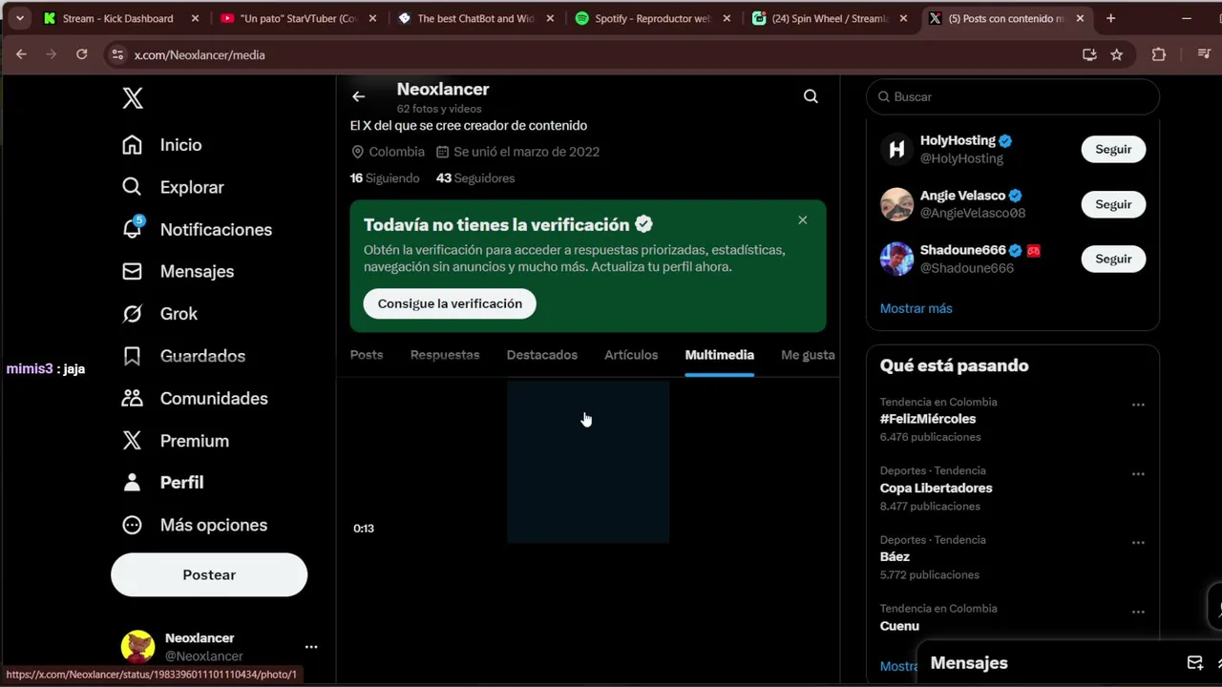
Task: Open the 0:13 video item
Action: (426, 463)
